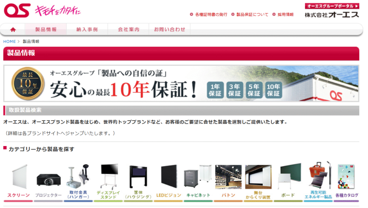368x208 pixels.
Task: Click the 5年保証 badge in banner
Action: tap(254, 90)
